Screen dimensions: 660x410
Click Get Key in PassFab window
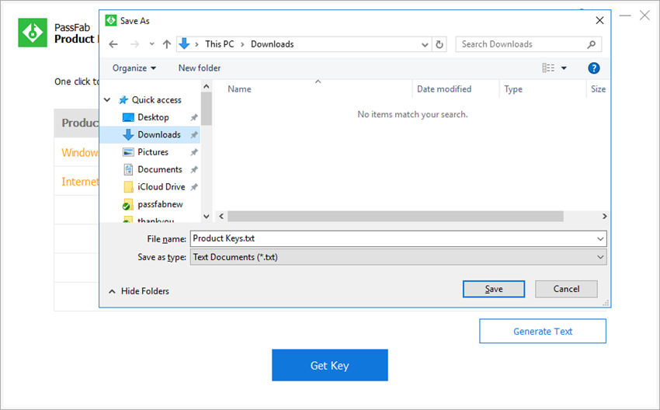[329, 366]
